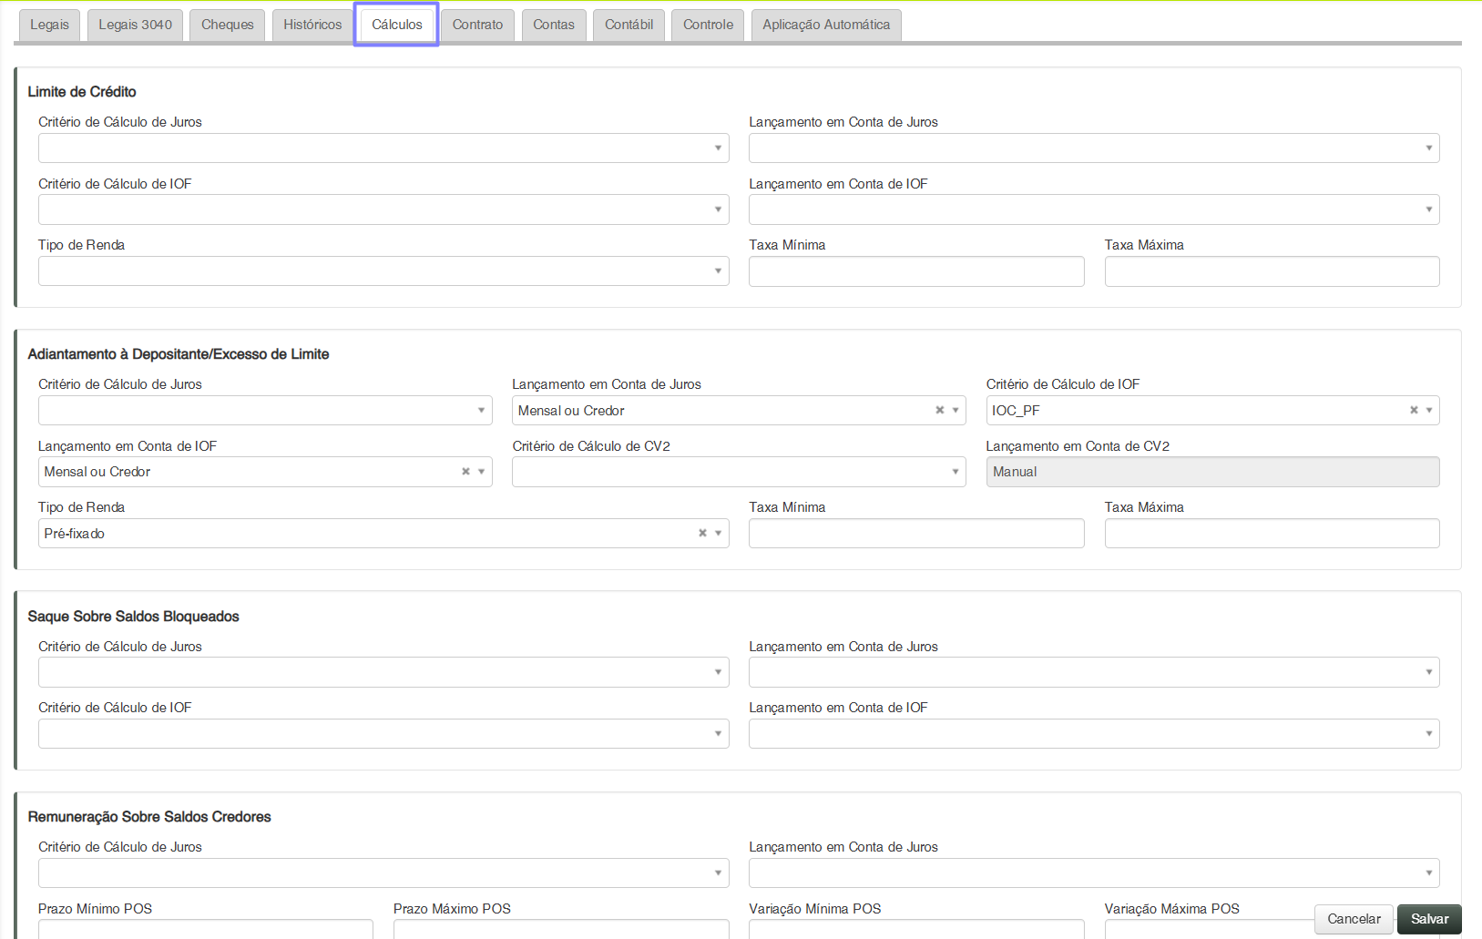The image size is (1482, 939).
Task: Click Taxa Máxima field under Adiantamento à Depositante
Action: click(x=1272, y=534)
